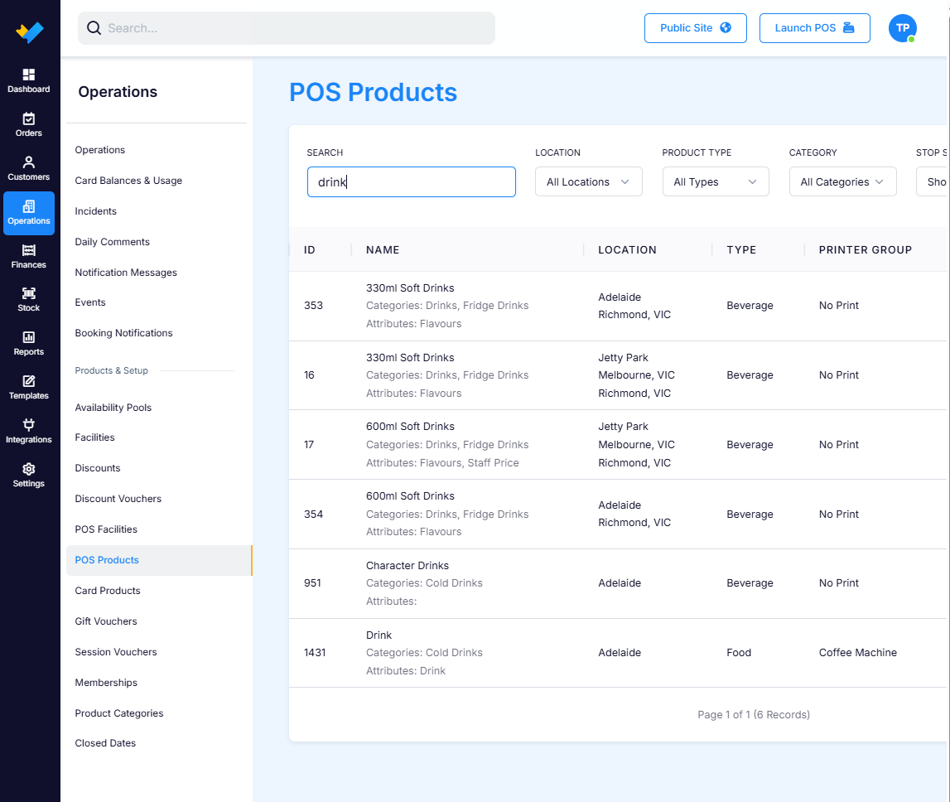
Task: Go to POS Facilities menu item
Action: tap(106, 529)
